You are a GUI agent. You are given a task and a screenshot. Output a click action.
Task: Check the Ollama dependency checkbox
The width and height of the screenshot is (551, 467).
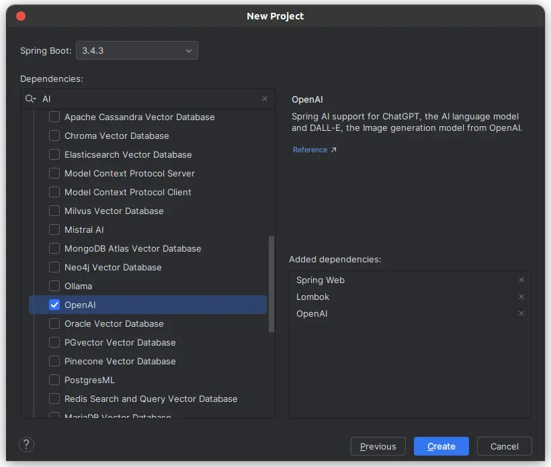pyautogui.click(x=54, y=286)
